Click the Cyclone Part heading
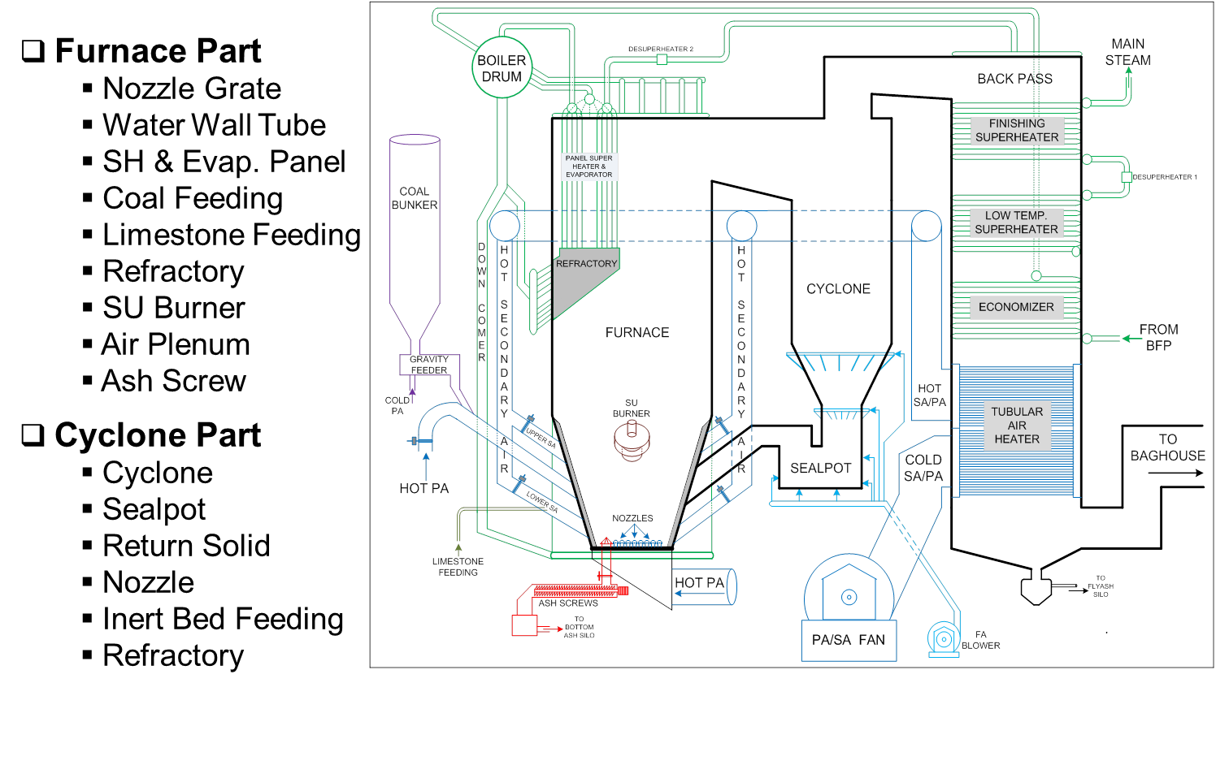The height and width of the screenshot is (765, 1216). (x=158, y=435)
